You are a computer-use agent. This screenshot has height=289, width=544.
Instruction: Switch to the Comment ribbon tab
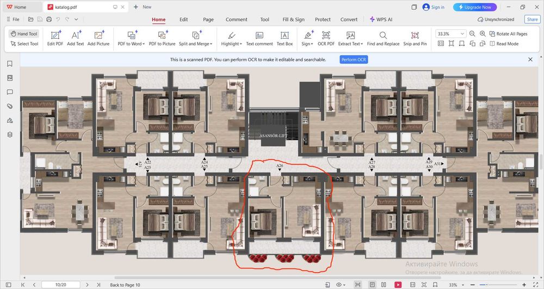pos(236,20)
